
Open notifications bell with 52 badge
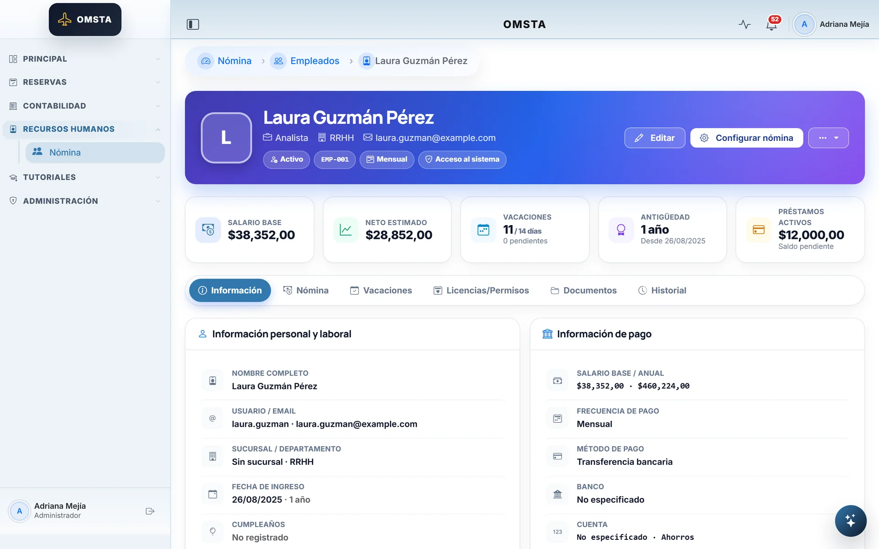coord(772,24)
